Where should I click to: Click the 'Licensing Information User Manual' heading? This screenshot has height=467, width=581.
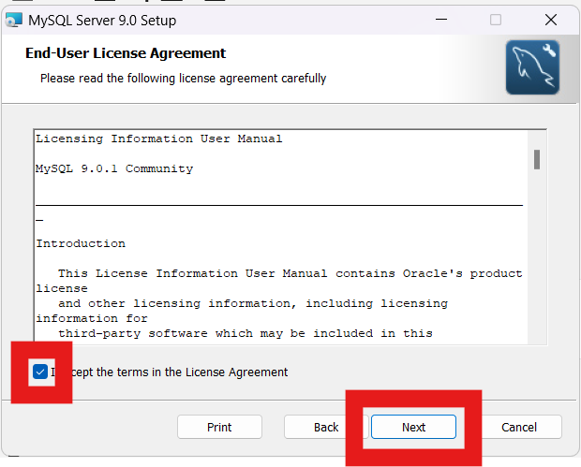point(159,139)
